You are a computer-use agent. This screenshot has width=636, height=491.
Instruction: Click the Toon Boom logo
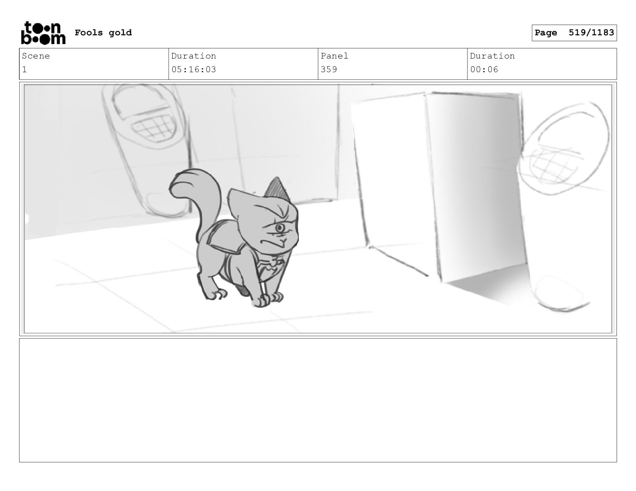coord(43,33)
